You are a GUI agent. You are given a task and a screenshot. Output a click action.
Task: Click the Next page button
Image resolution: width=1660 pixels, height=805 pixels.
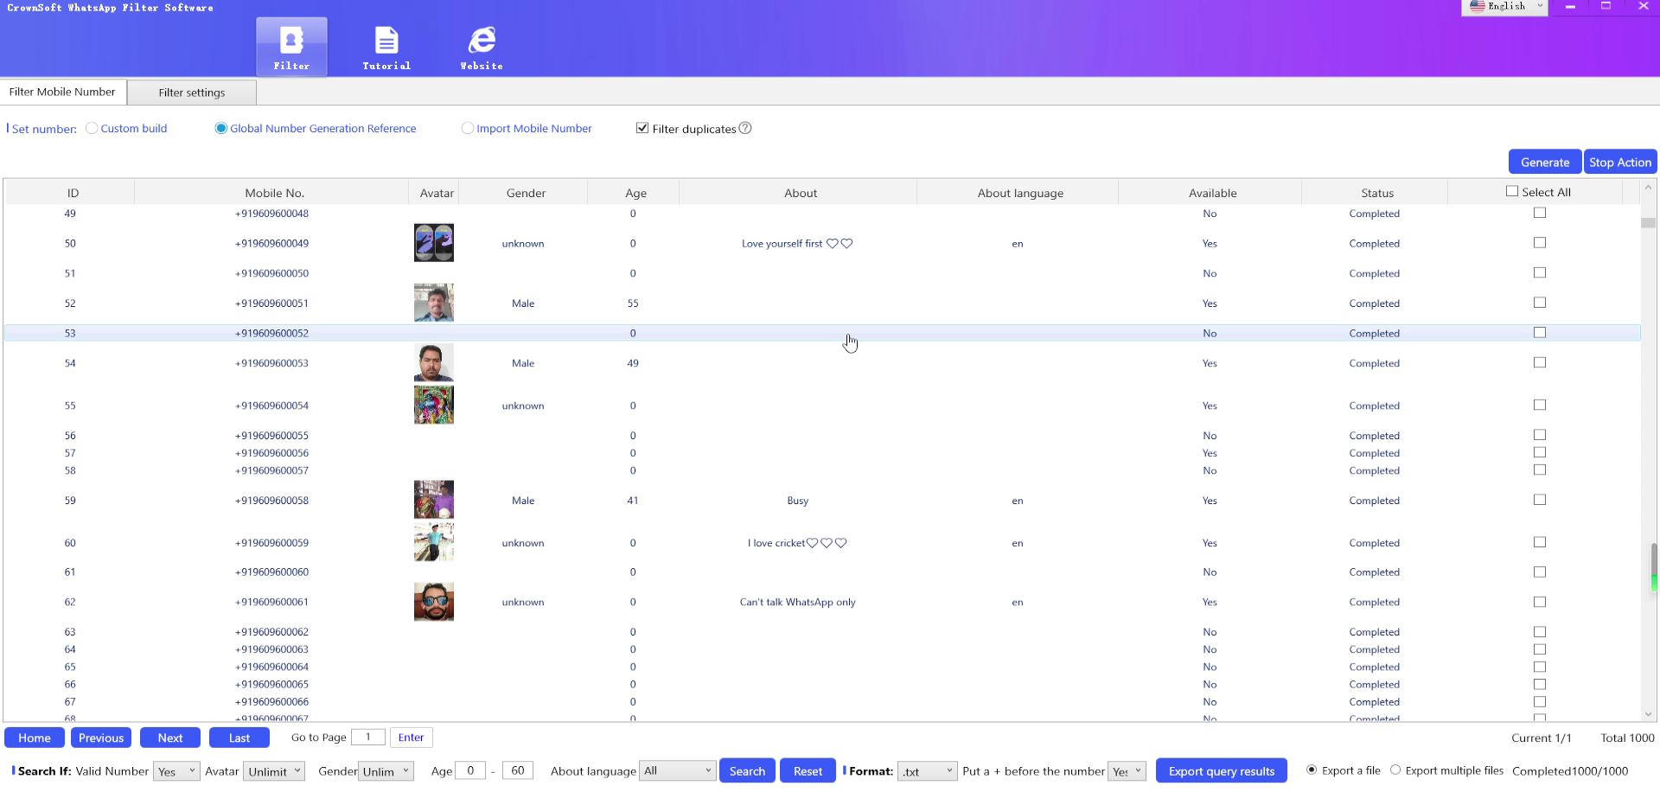click(x=170, y=738)
